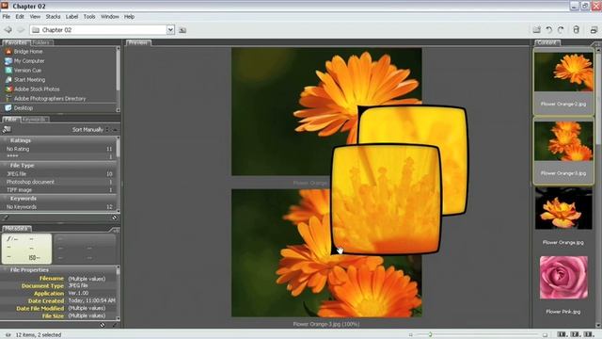Open the View menu

coord(35,17)
